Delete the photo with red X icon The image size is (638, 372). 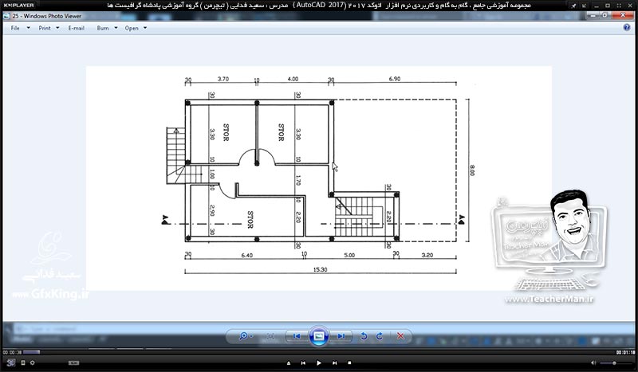tap(400, 336)
